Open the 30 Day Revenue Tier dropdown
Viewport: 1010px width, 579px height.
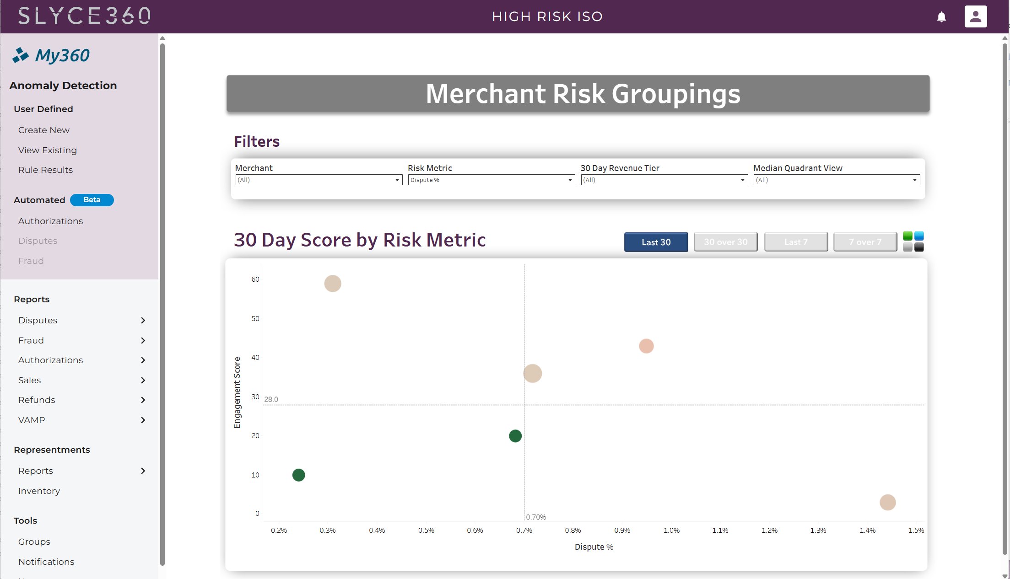[x=664, y=180]
